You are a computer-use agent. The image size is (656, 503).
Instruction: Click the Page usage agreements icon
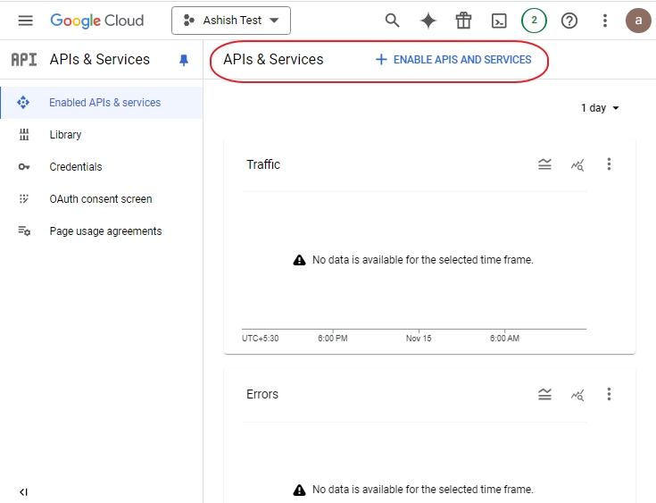click(x=24, y=231)
